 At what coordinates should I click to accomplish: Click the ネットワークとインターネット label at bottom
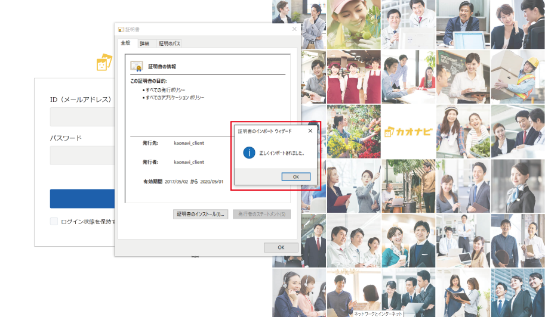(378, 313)
